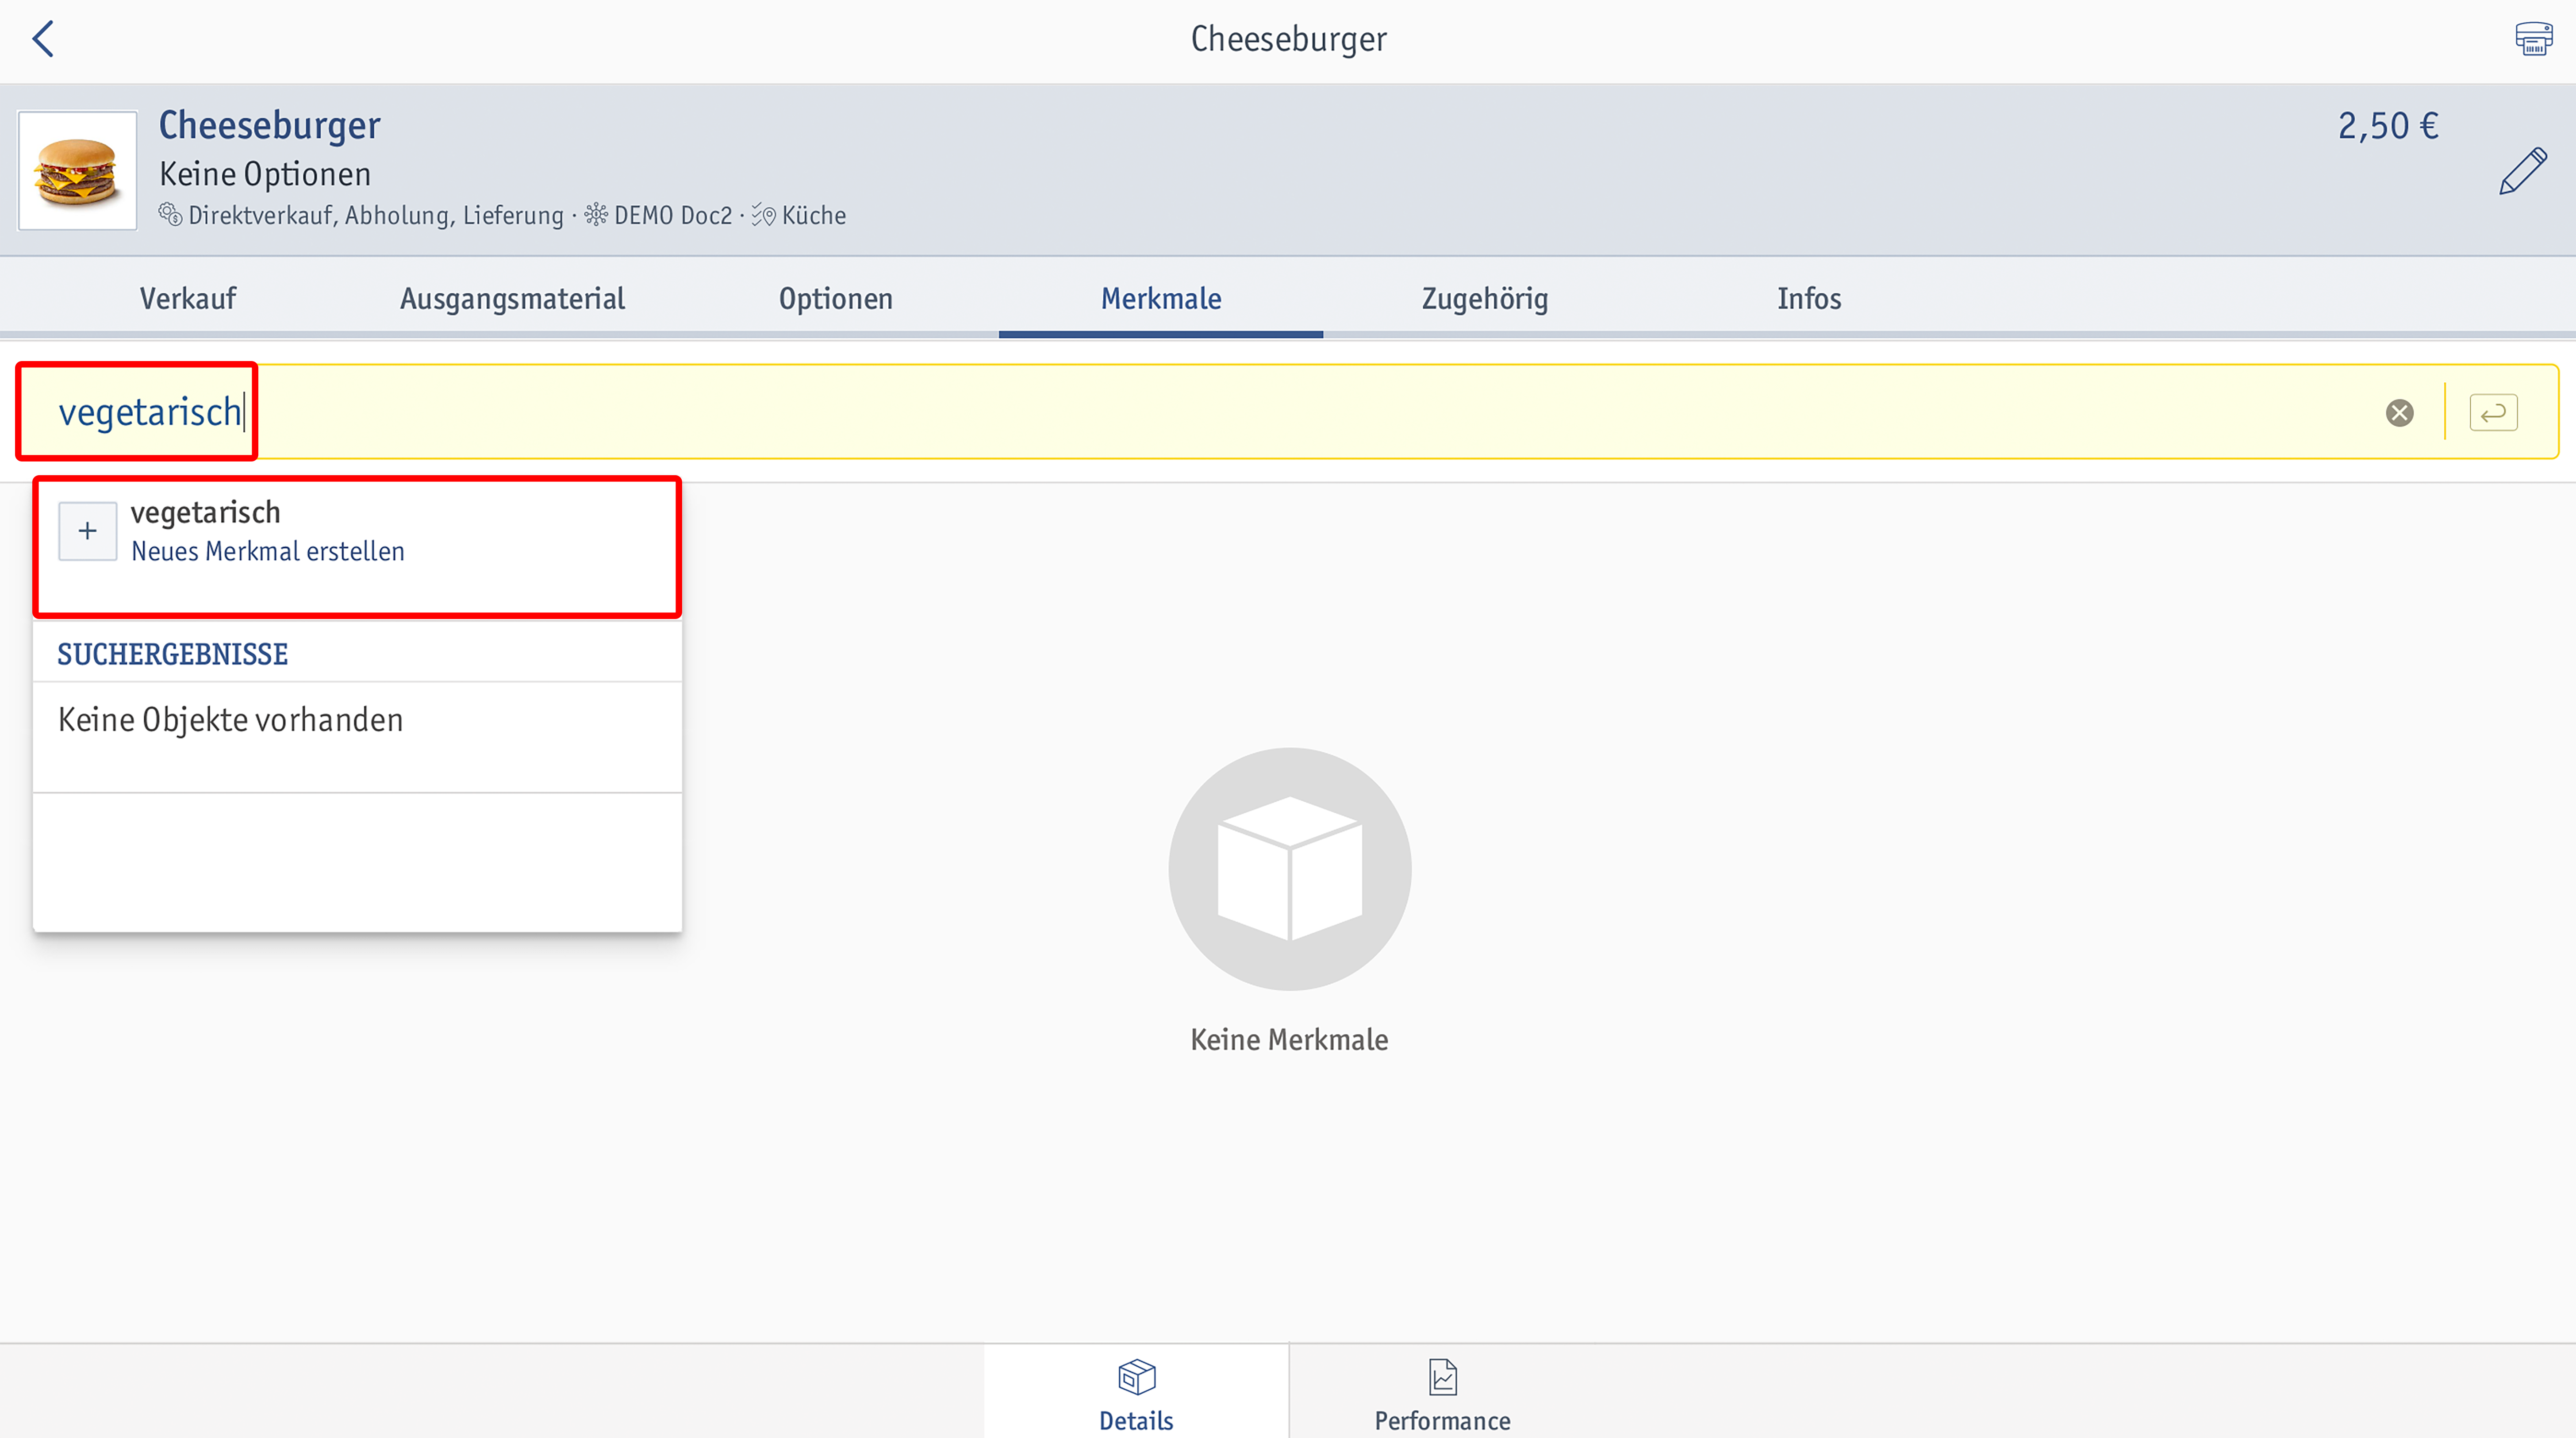The image size is (2576, 1438).
Task: Click the Direktverkauf, Abholung, Lieferung info
Action: point(375,215)
